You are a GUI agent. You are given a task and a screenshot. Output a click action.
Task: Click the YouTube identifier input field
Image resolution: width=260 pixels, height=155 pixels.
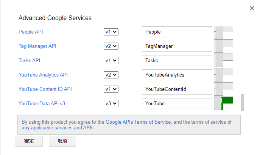click(177, 103)
